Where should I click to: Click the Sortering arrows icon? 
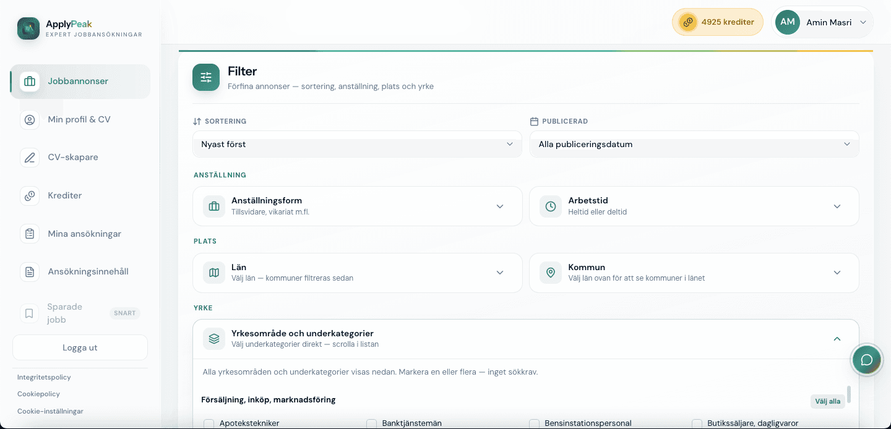tap(197, 122)
